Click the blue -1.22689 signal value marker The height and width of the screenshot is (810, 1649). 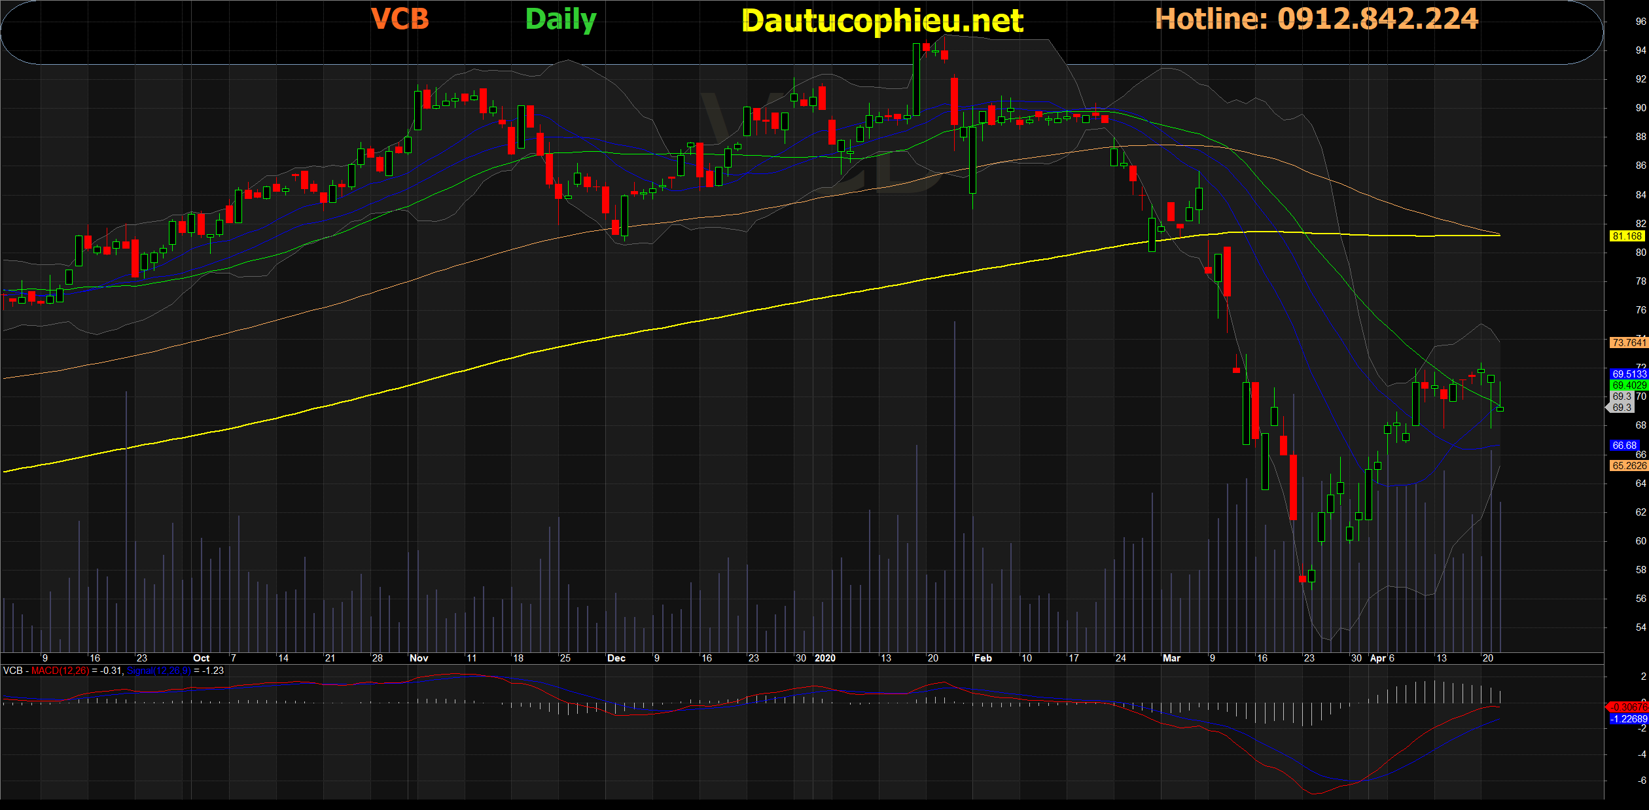(x=1628, y=719)
